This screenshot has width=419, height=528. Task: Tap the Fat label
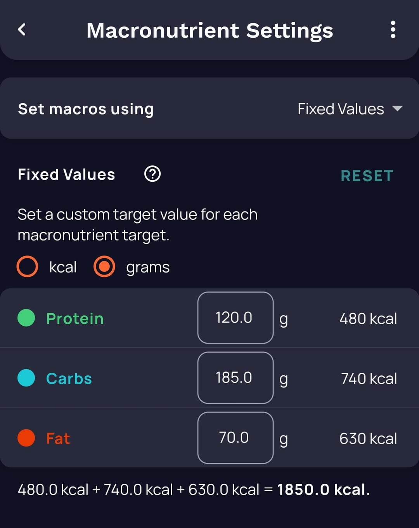58,438
